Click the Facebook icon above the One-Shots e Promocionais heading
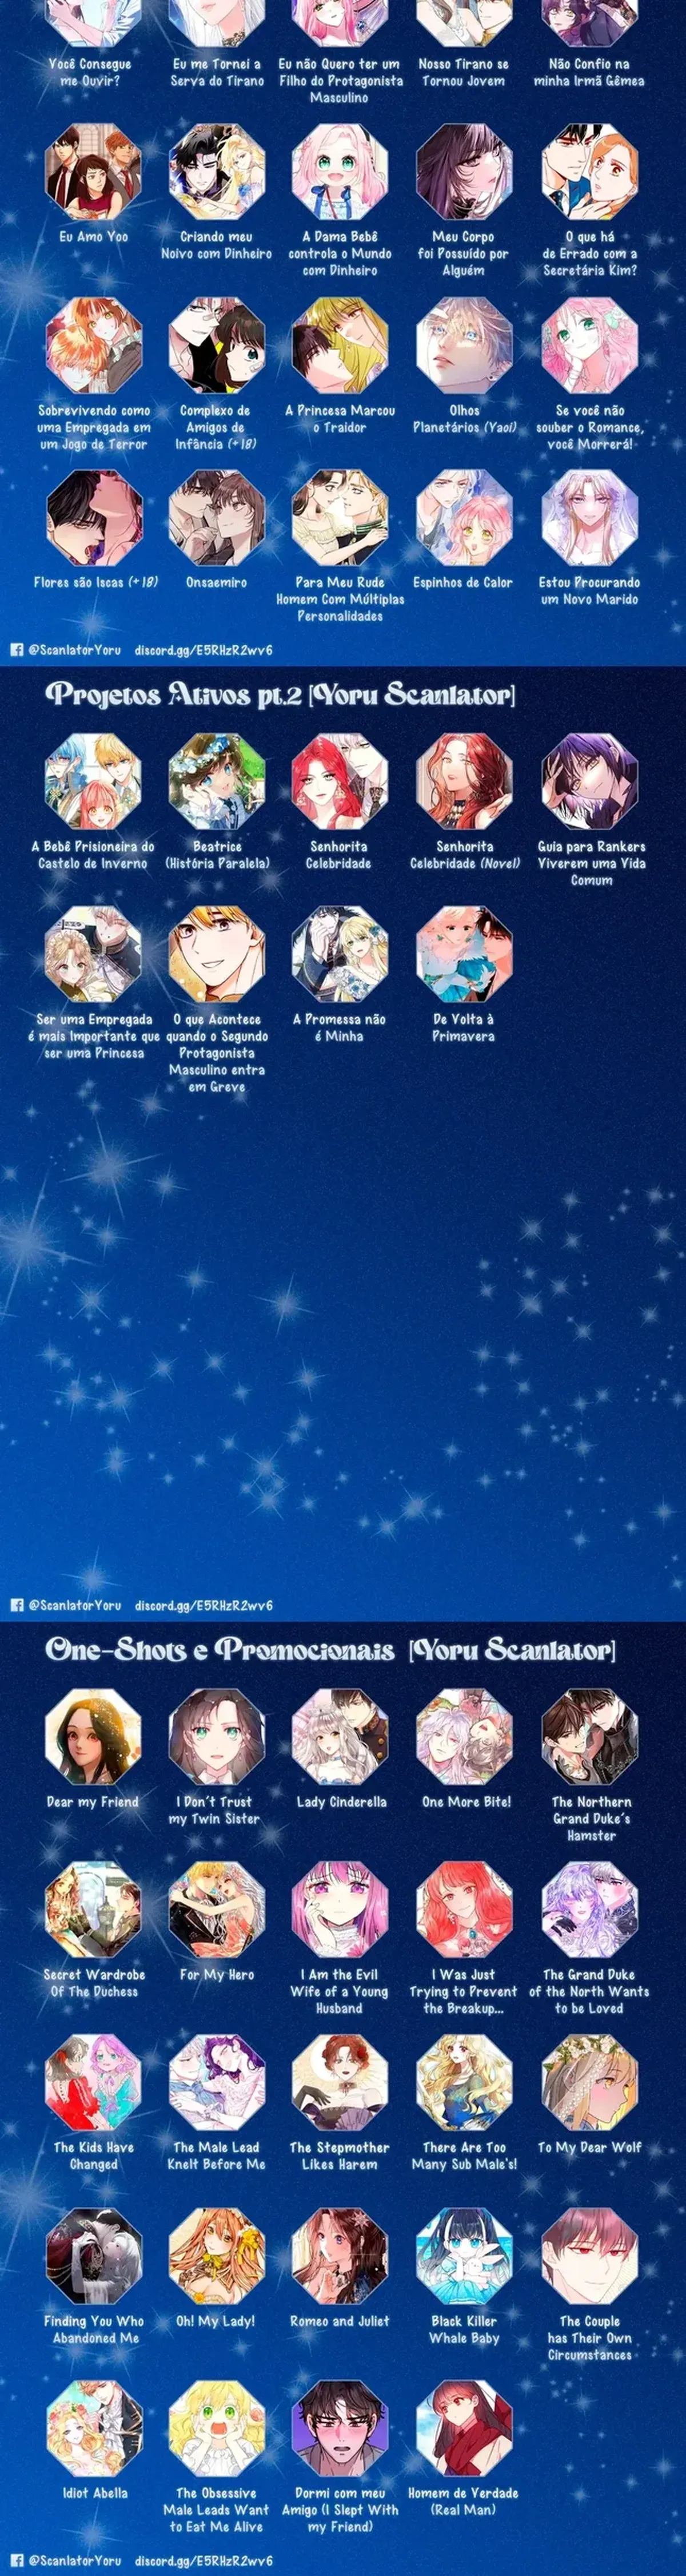Screen dimensions: 686x2576 click(x=16, y=1605)
